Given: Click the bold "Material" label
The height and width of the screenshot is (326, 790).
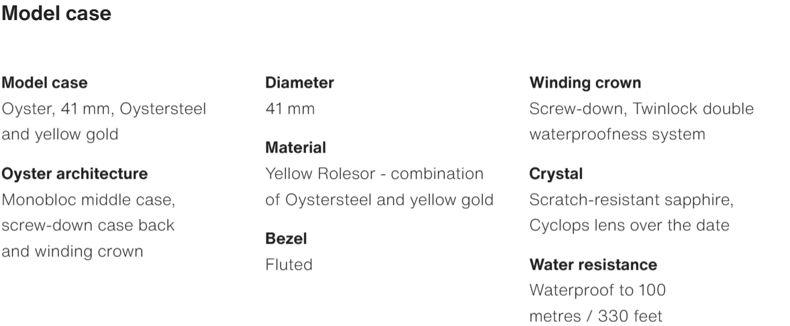Looking at the screenshot, I should click(x=295, y=147).
